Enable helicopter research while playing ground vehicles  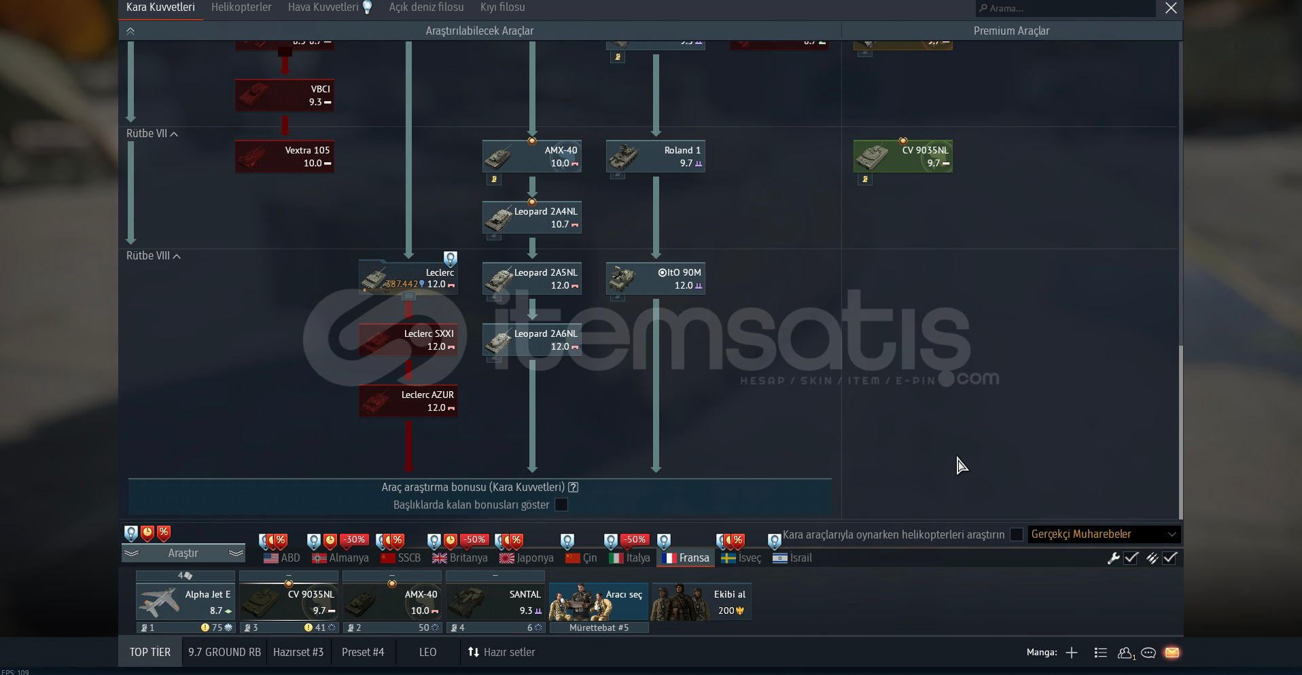pyautogui.click(x=1017, y=534)
